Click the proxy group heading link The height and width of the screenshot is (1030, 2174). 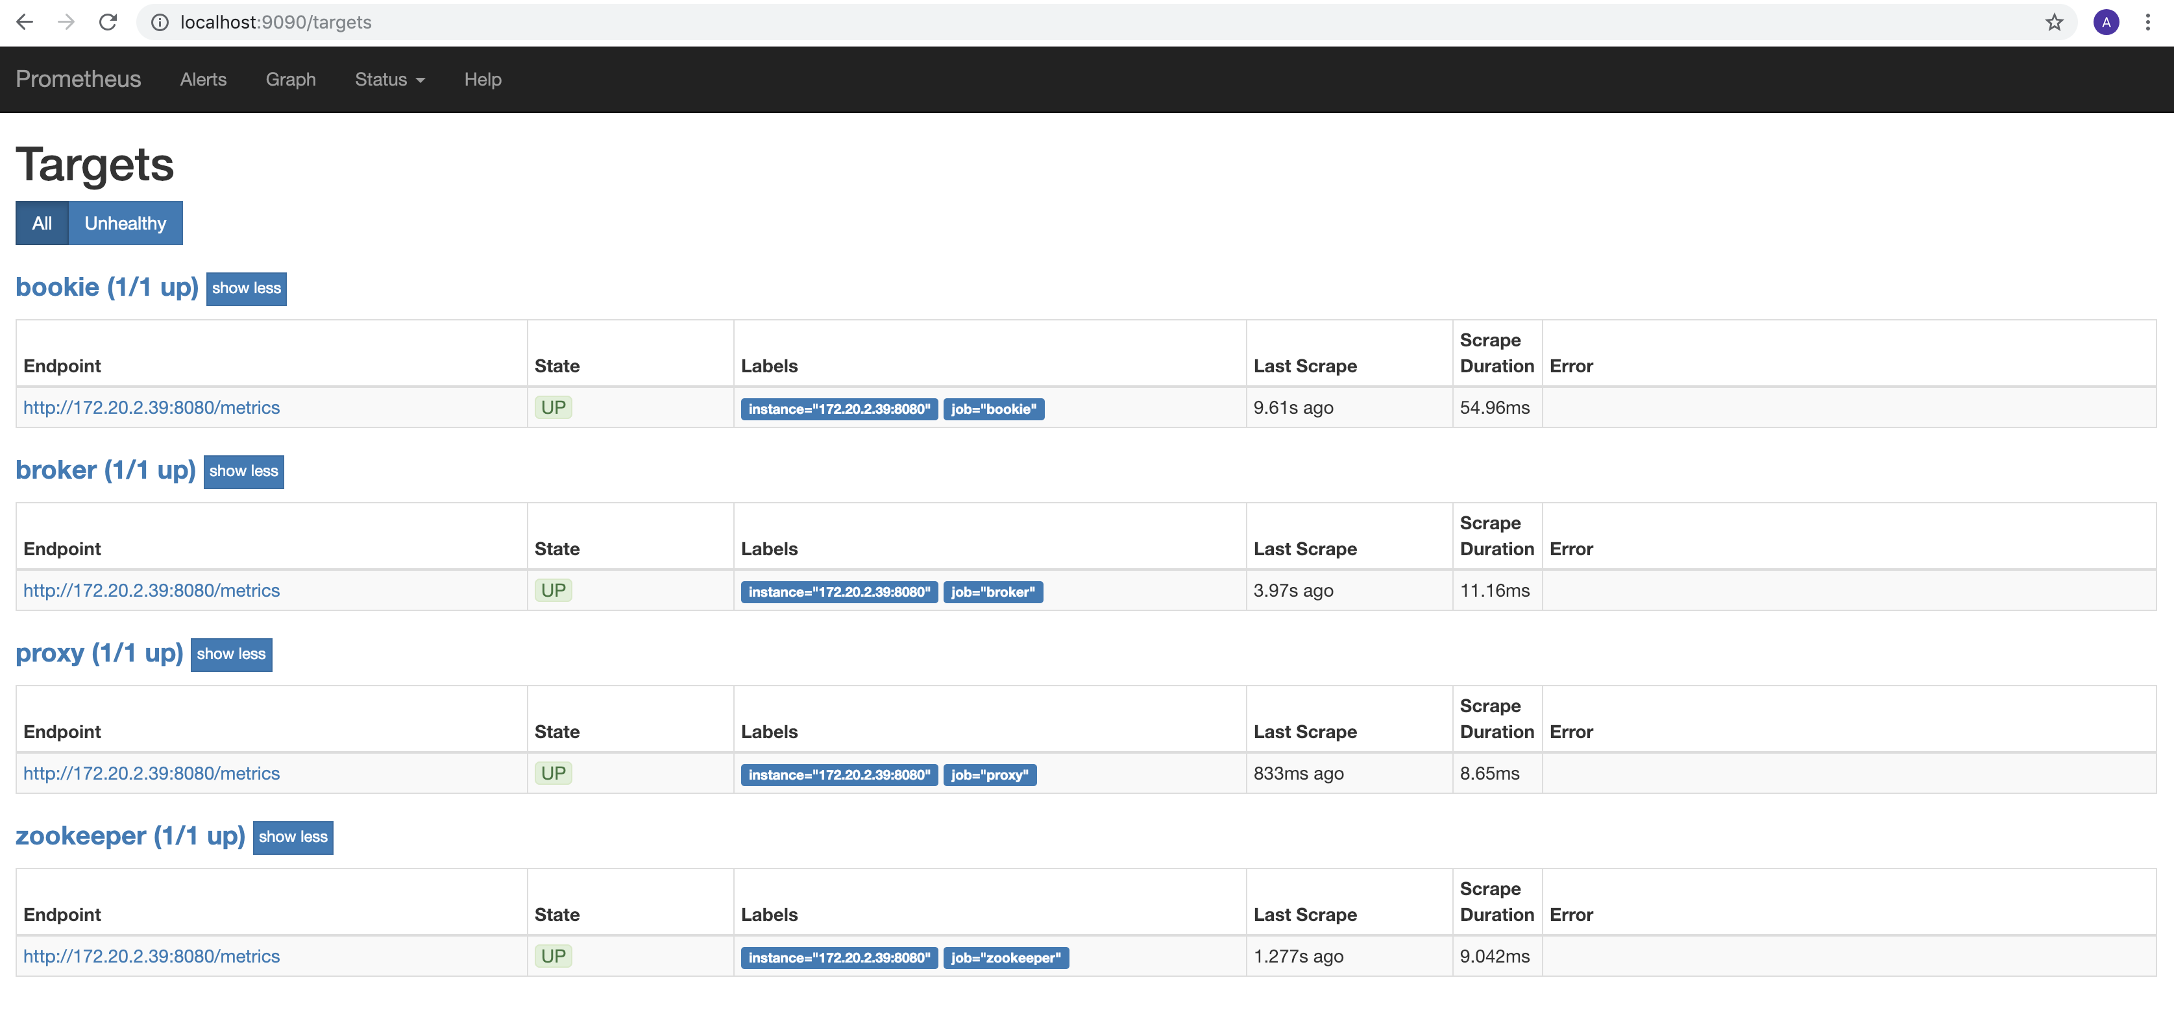coord(99,653)
